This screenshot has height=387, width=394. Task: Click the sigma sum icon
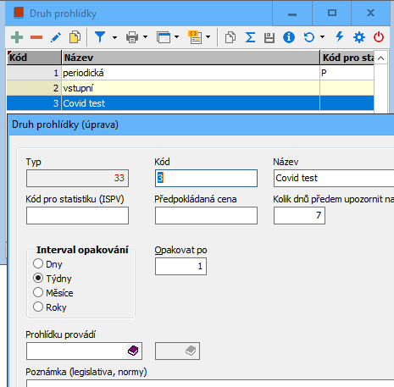[250, 37]
